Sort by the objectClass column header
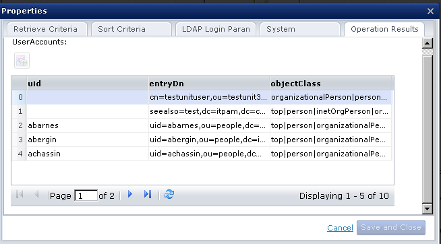Screen dimensions: 441x244 (330, 84)
